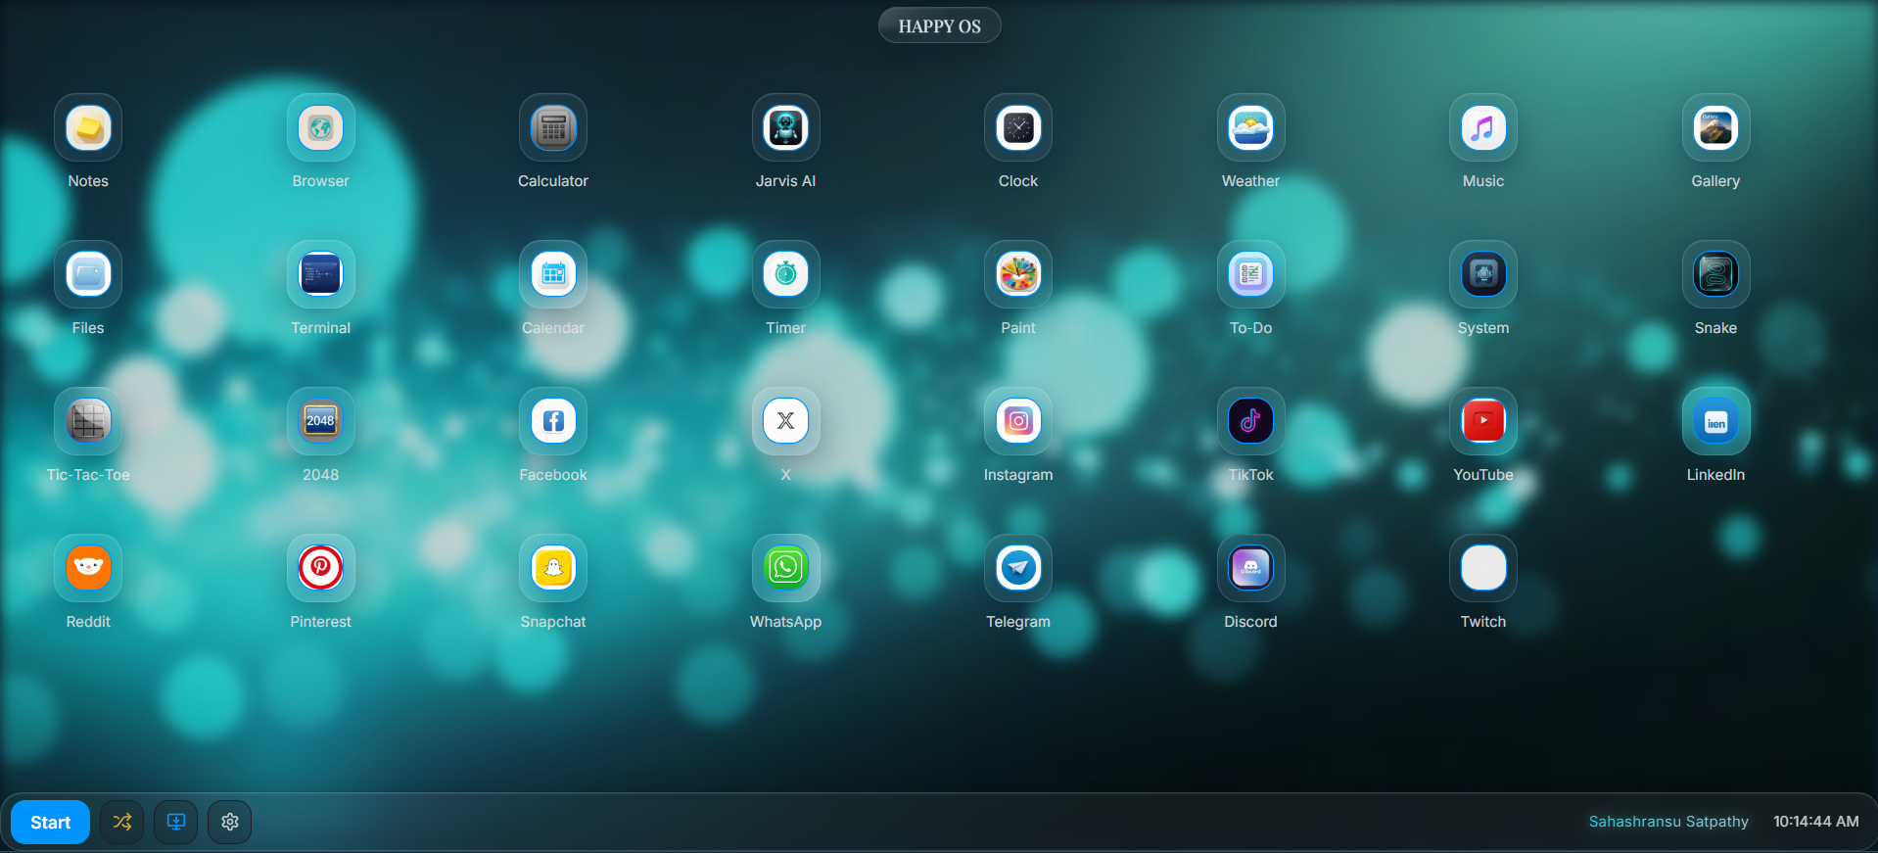Open the Weather app

point(1250,128)
